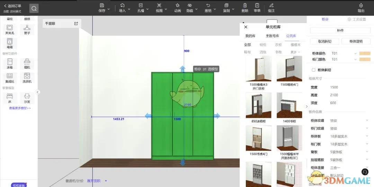Click the 柜体颜色 color swatch
Viewport: 374px width, 187px height.
click(365, 53)
